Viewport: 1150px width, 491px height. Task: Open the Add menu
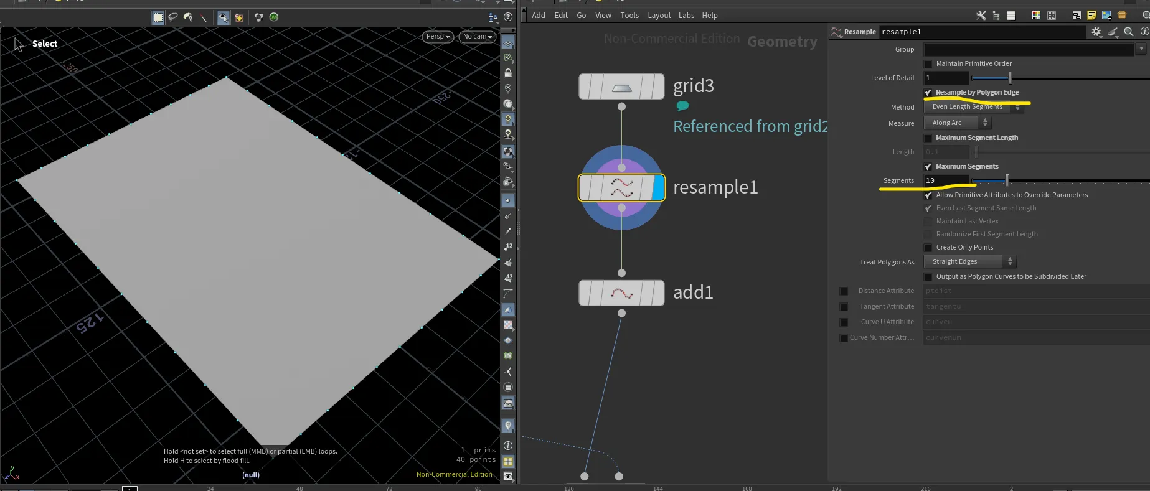point(539,16)
